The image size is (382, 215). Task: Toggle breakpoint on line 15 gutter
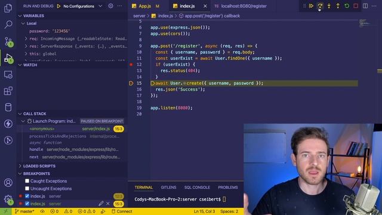pyautogui.click(x=131, y=84)
